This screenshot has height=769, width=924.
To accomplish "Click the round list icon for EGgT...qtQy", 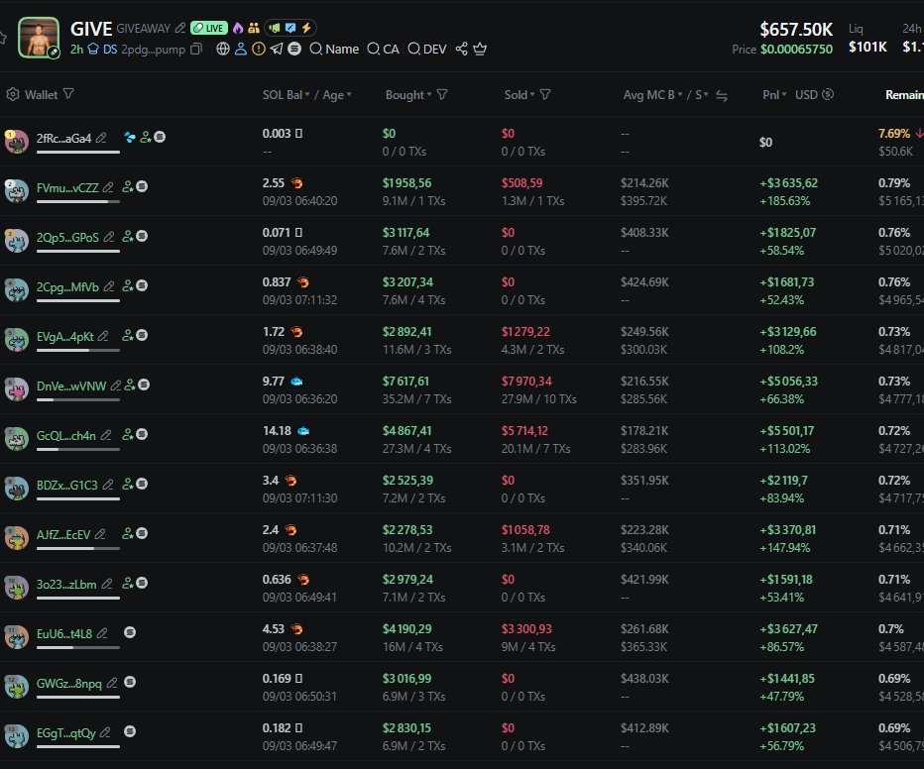I will tap(130, 731).
